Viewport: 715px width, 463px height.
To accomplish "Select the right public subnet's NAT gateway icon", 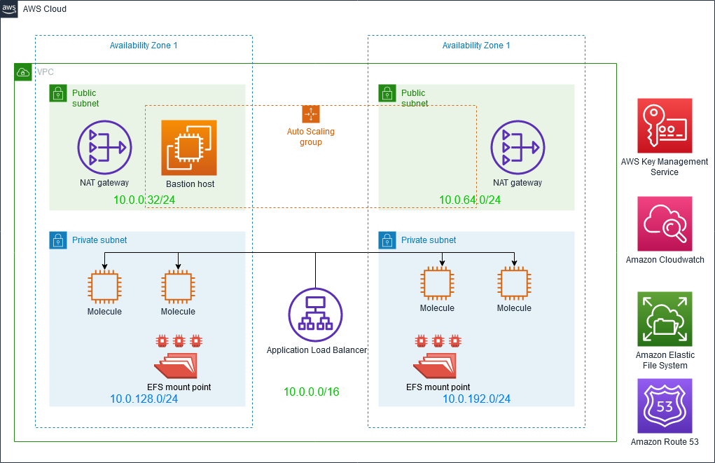I will (518, 147).
